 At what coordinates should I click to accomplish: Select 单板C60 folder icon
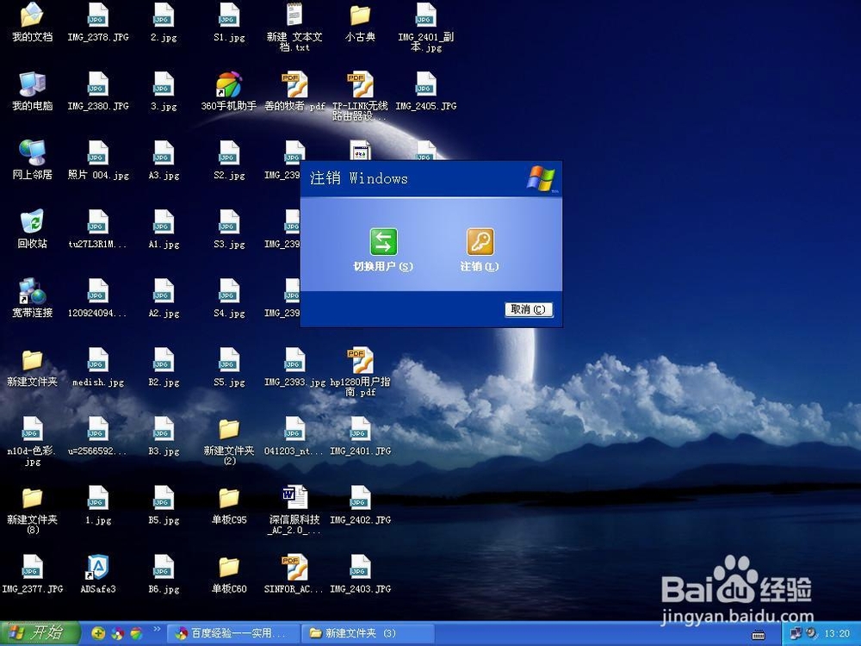coord(229,567)
